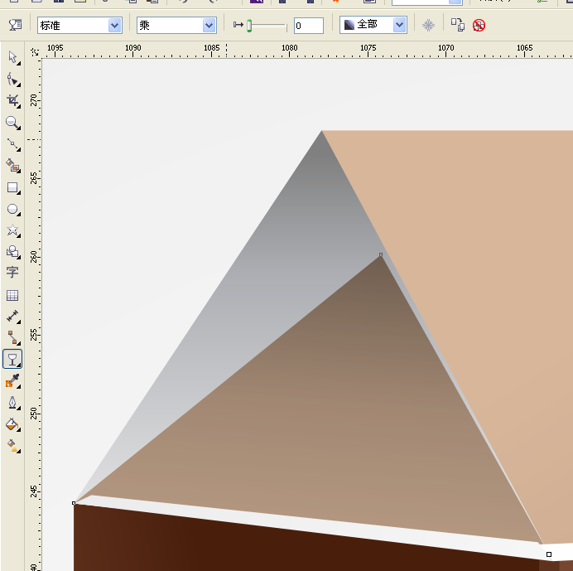The height and width of the screenshot is (571, 573).
Task: Activate the Transparency glass tool
Action: [x=12, y=359]
